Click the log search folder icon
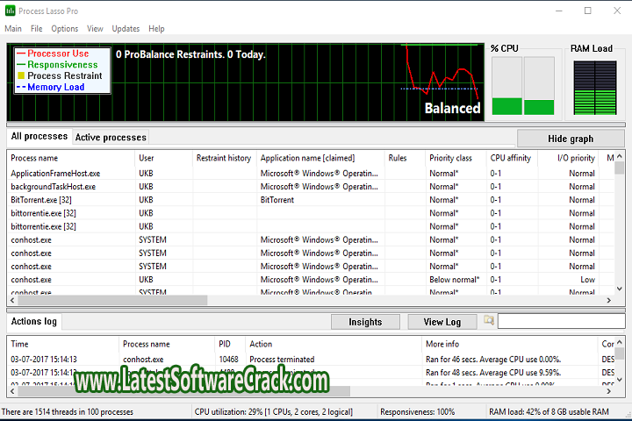Image resolution: width=632 pixels, height=421 pixels. 490,321
